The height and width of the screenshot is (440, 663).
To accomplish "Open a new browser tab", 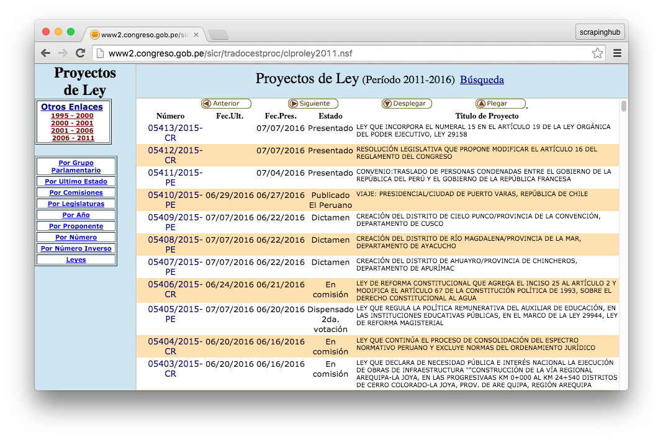I will click(x=219, y=35).
